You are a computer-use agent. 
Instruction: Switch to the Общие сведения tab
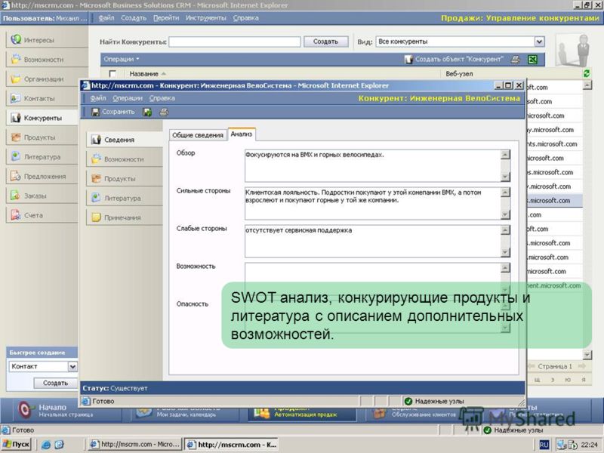(198, 135)
